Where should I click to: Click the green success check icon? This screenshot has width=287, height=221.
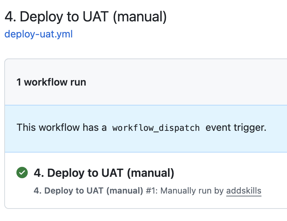(22, 173)
